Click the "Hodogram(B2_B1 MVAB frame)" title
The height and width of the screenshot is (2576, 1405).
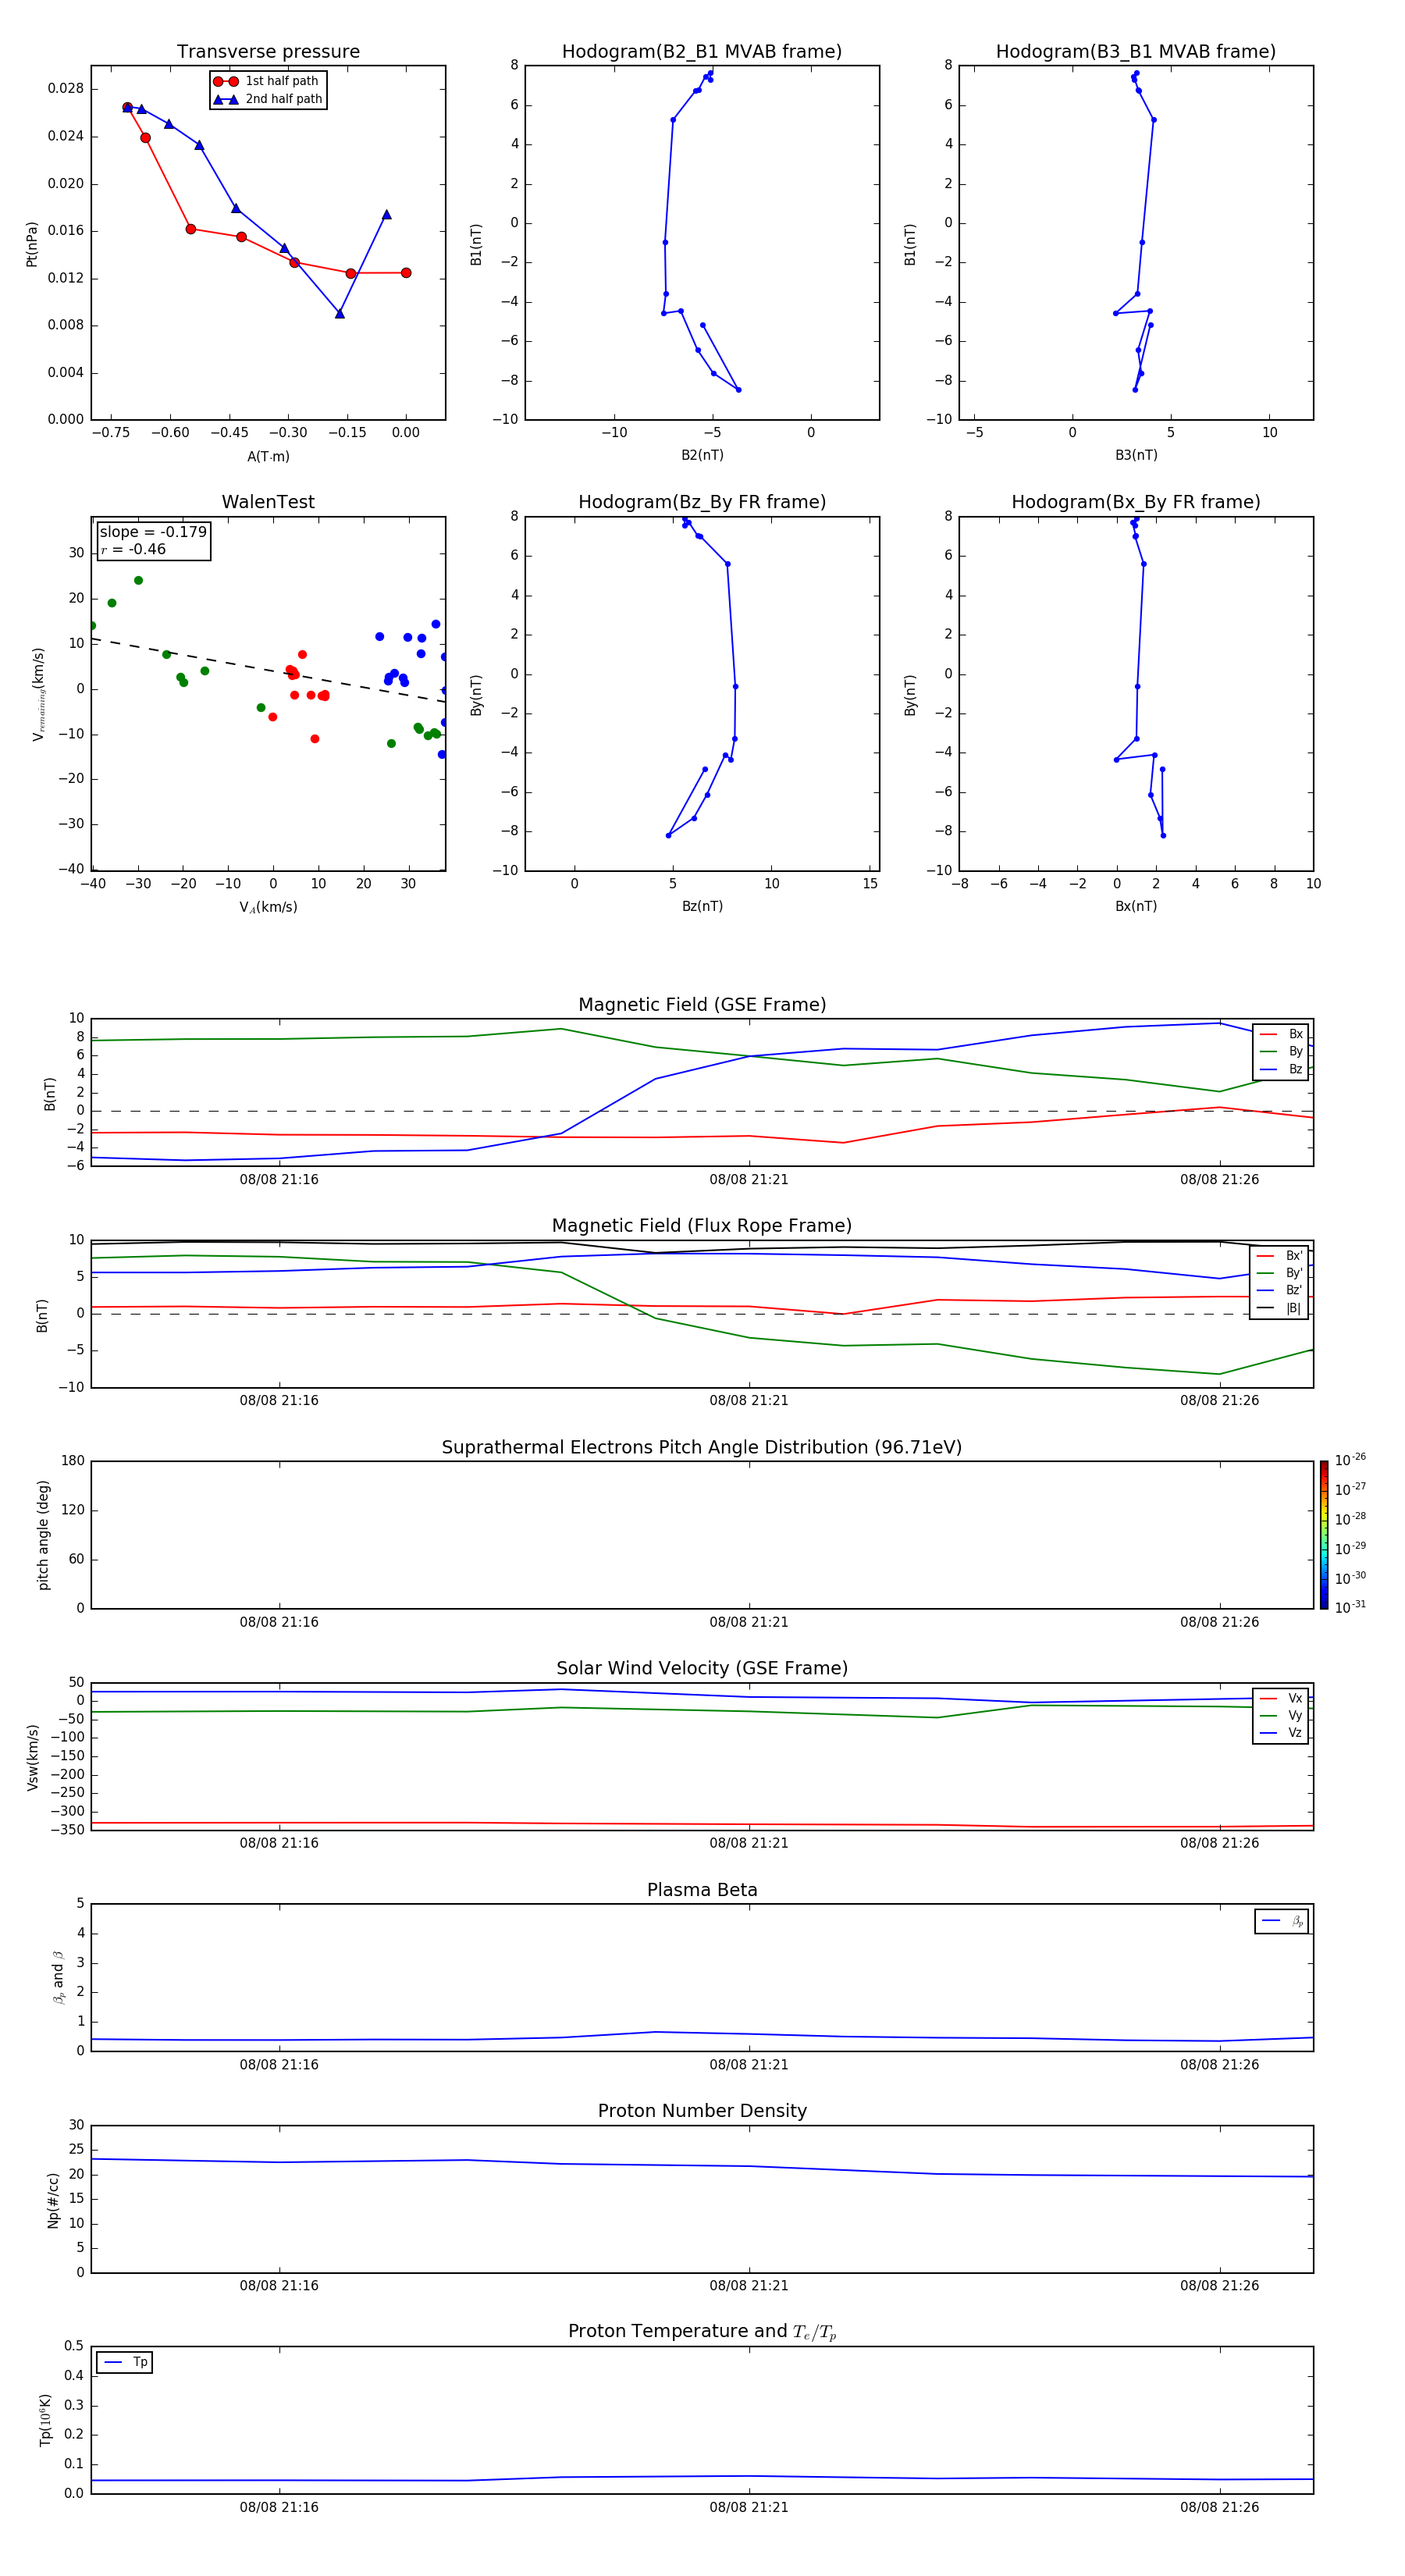tap(702, 51)
